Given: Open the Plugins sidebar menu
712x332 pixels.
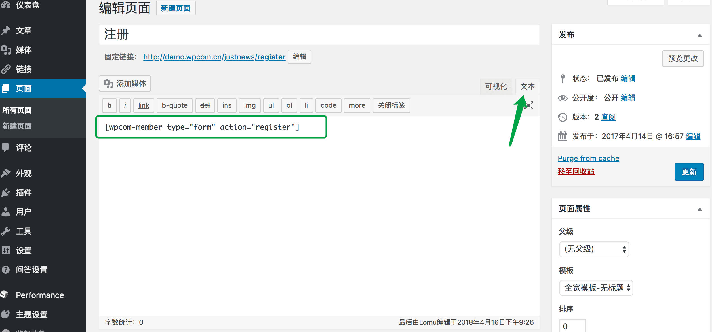Looking at the screenshot, I should pos(24,193).
